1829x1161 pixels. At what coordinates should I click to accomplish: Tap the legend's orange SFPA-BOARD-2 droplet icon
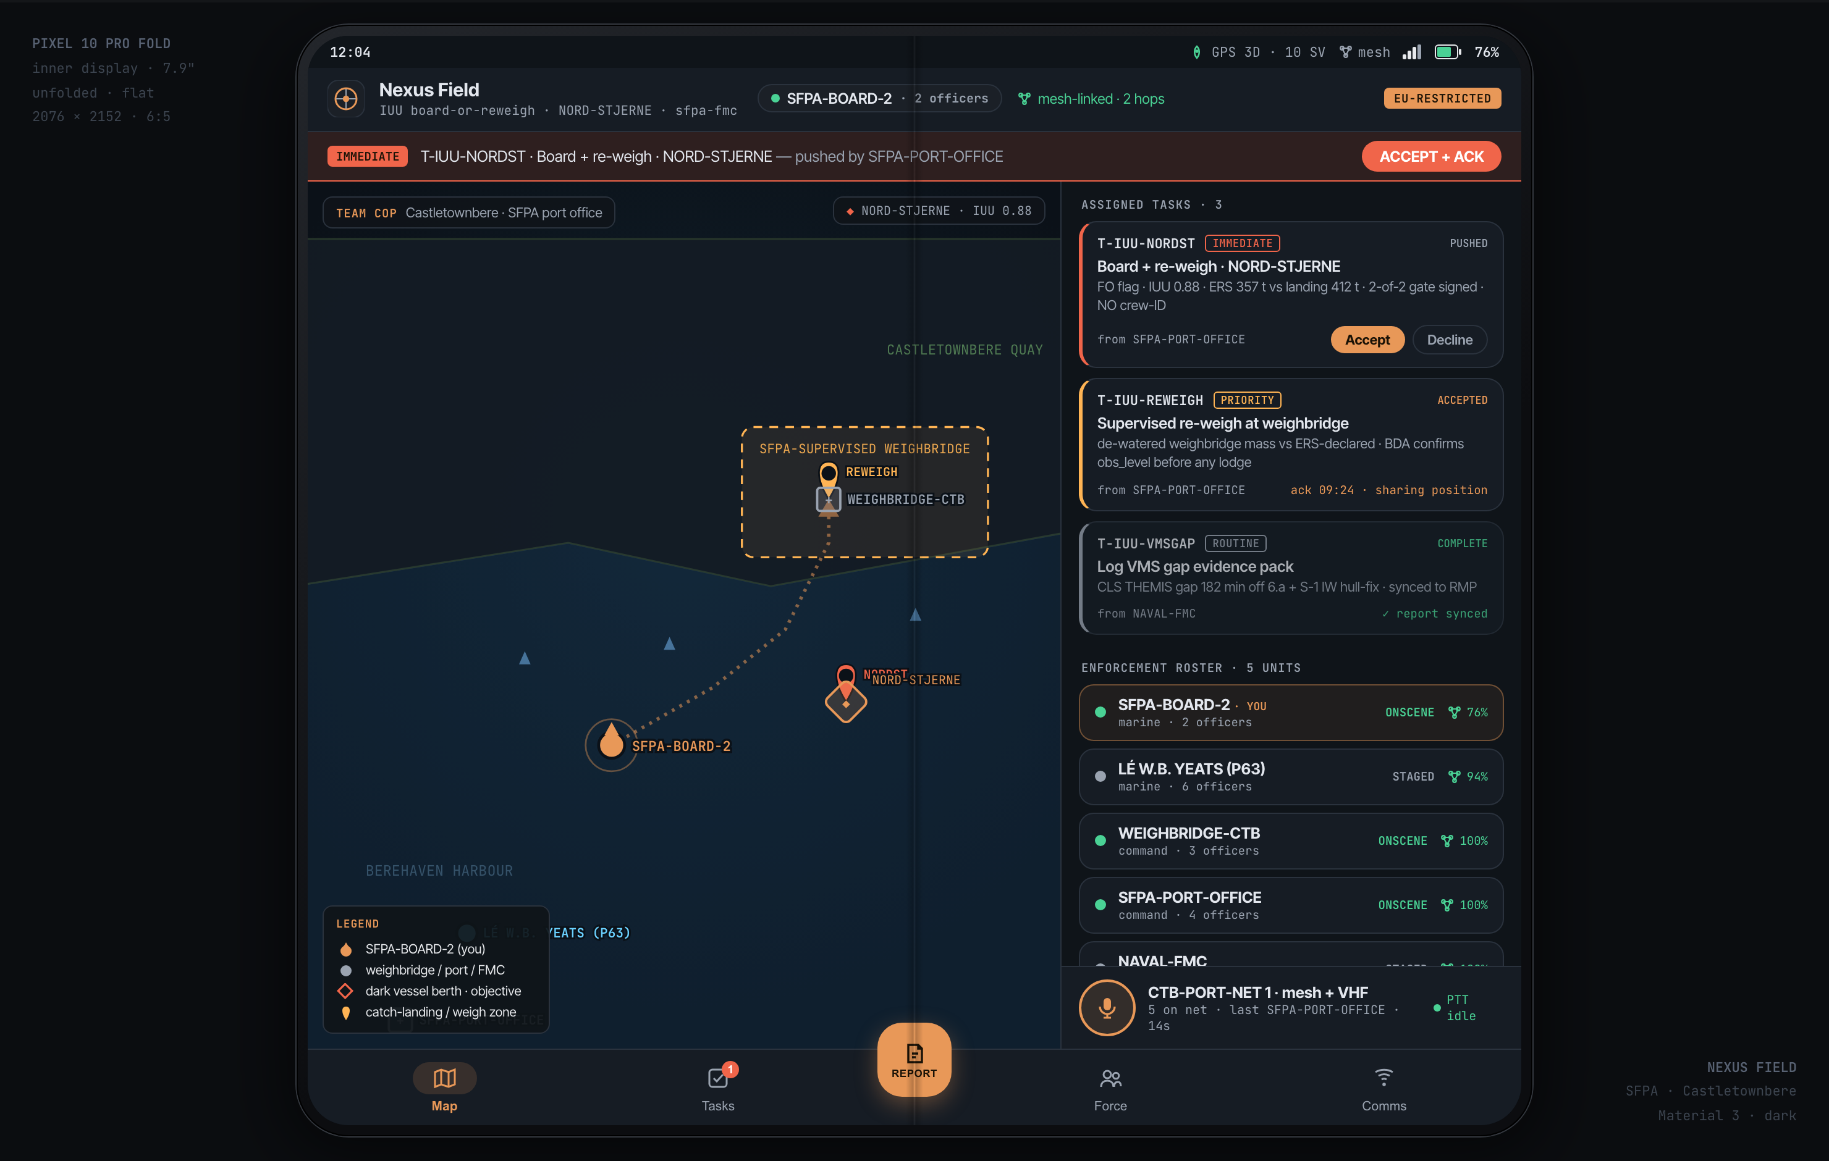[x=345, y=949]
